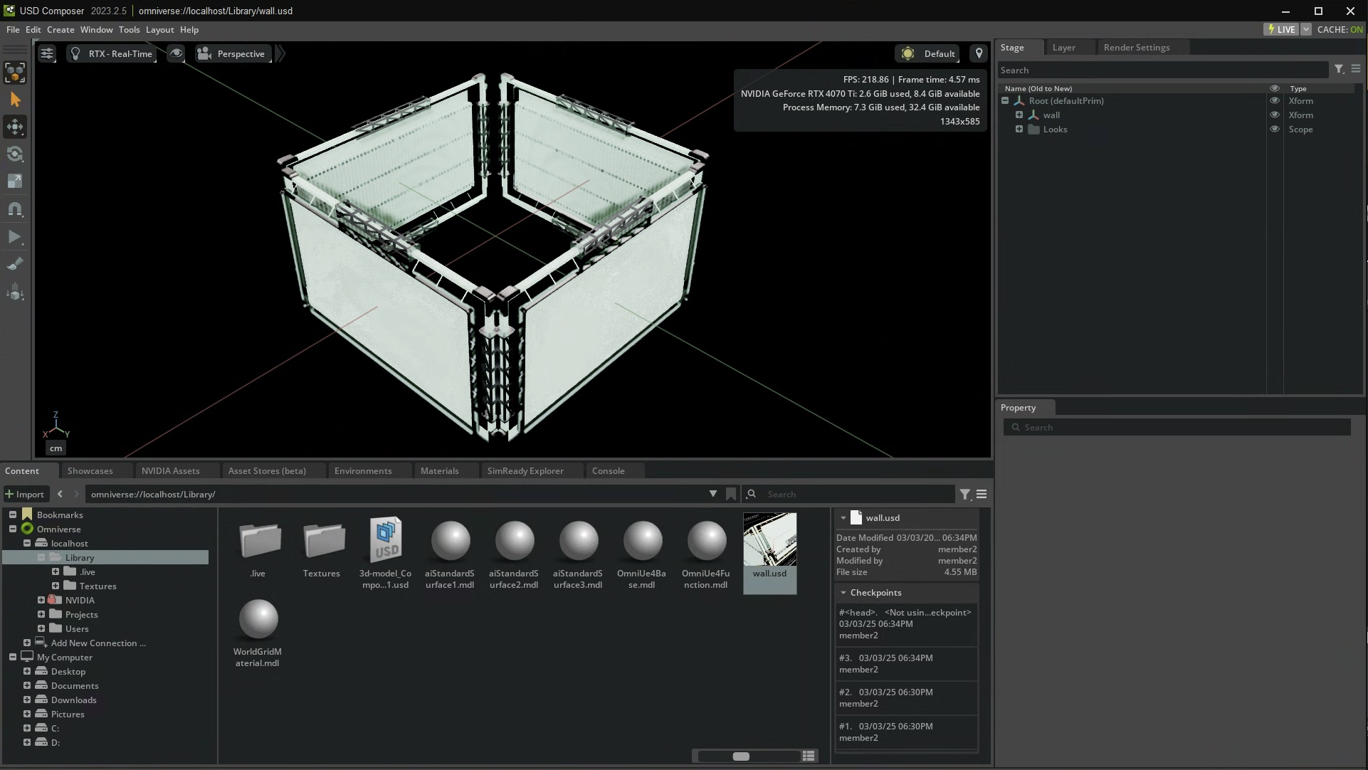Open the RTX - Real-Time renderer dropdown
The width and height of the screenshot is (1368, 770).
pyautogui.click(x=112, y=53)
